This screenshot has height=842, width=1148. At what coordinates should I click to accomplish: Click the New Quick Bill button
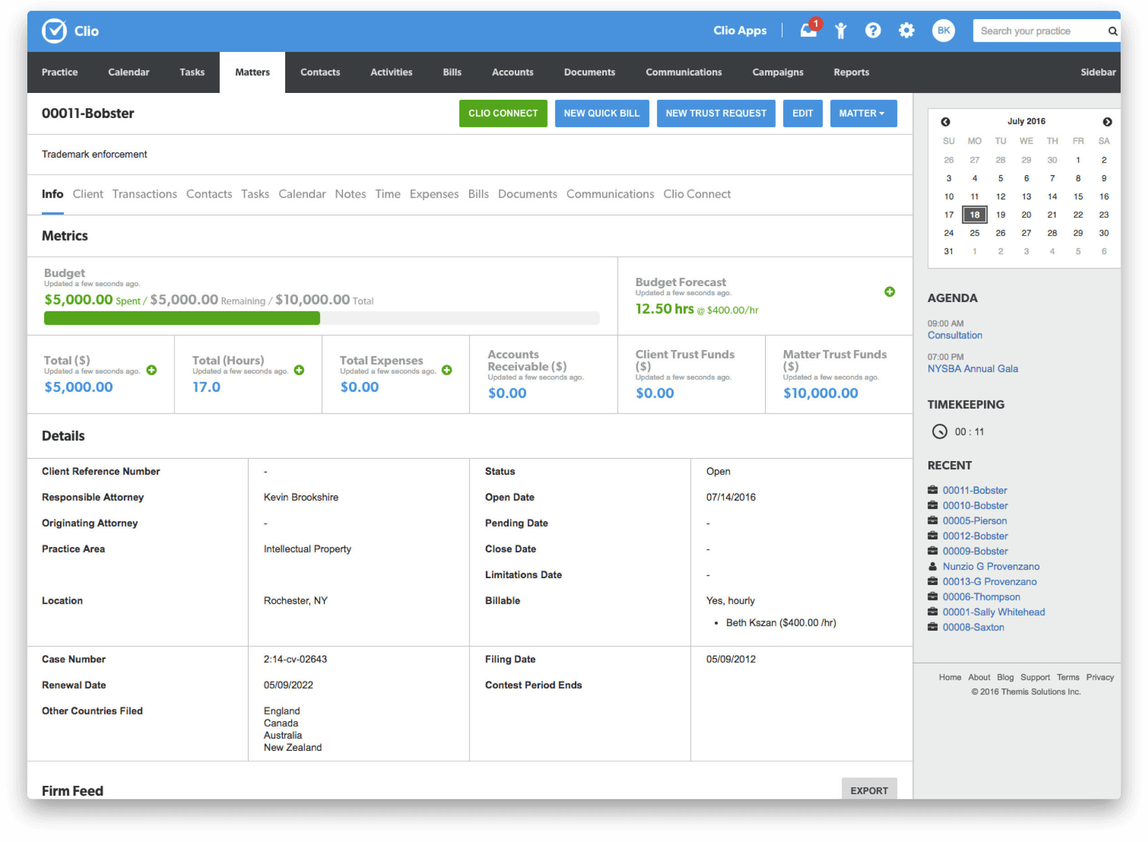click(601, 113)
